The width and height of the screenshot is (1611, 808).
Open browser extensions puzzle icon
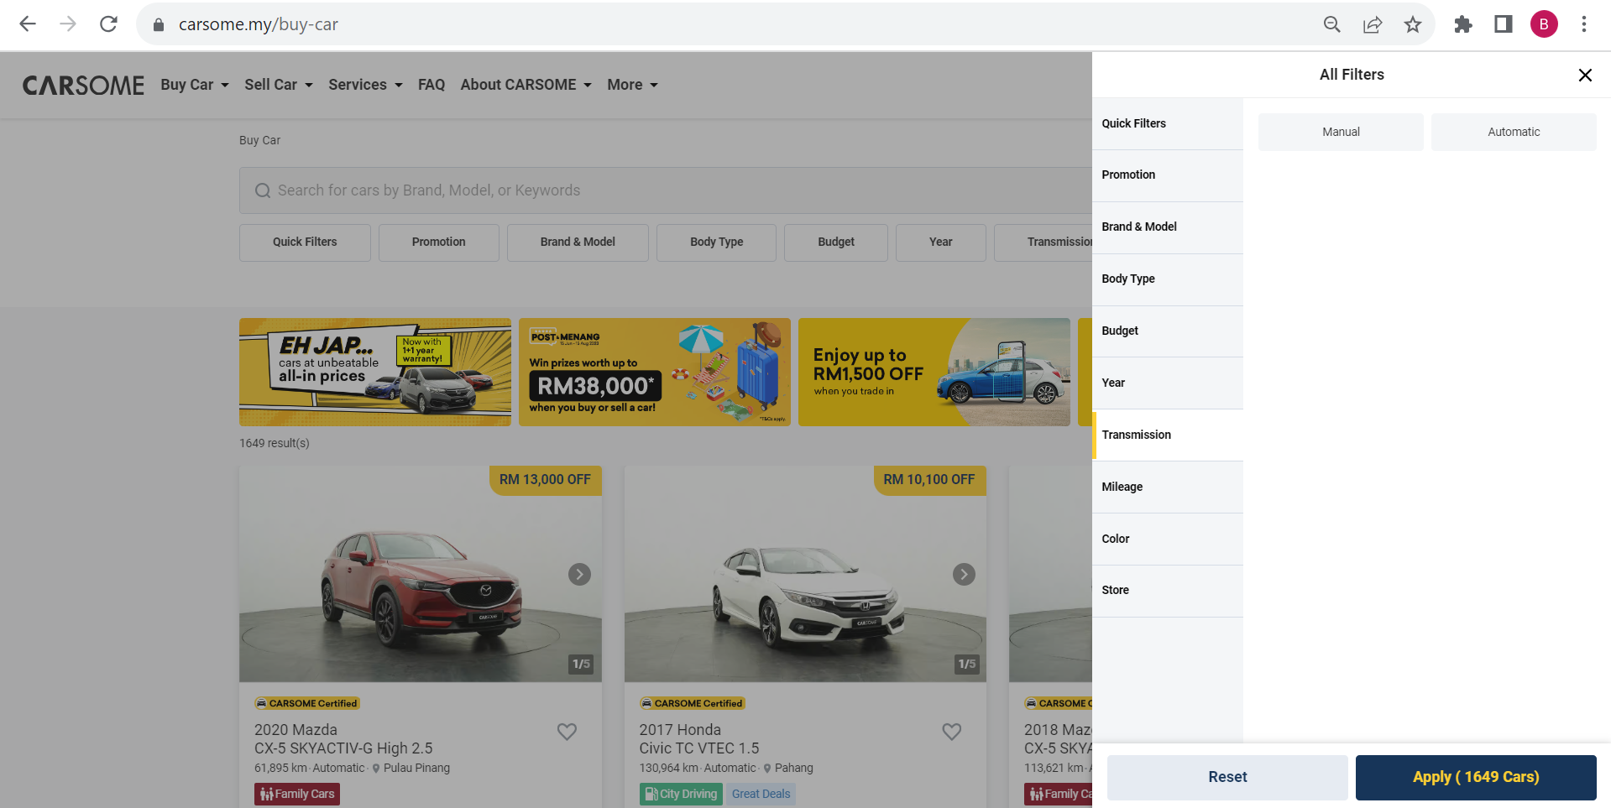pyautogui.click(x=1462, y=24)
